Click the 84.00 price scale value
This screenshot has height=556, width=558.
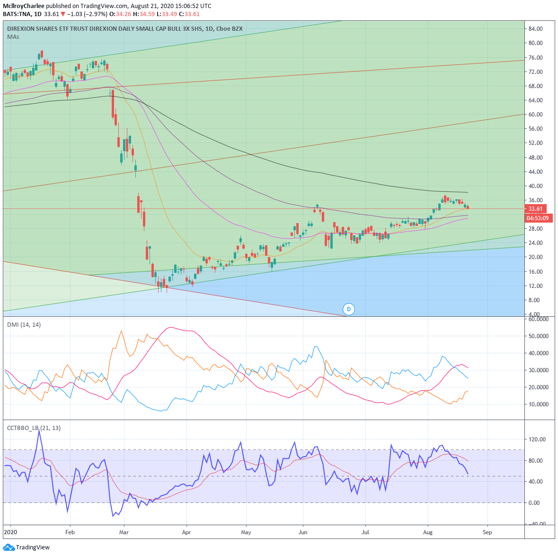pos(536,29)
